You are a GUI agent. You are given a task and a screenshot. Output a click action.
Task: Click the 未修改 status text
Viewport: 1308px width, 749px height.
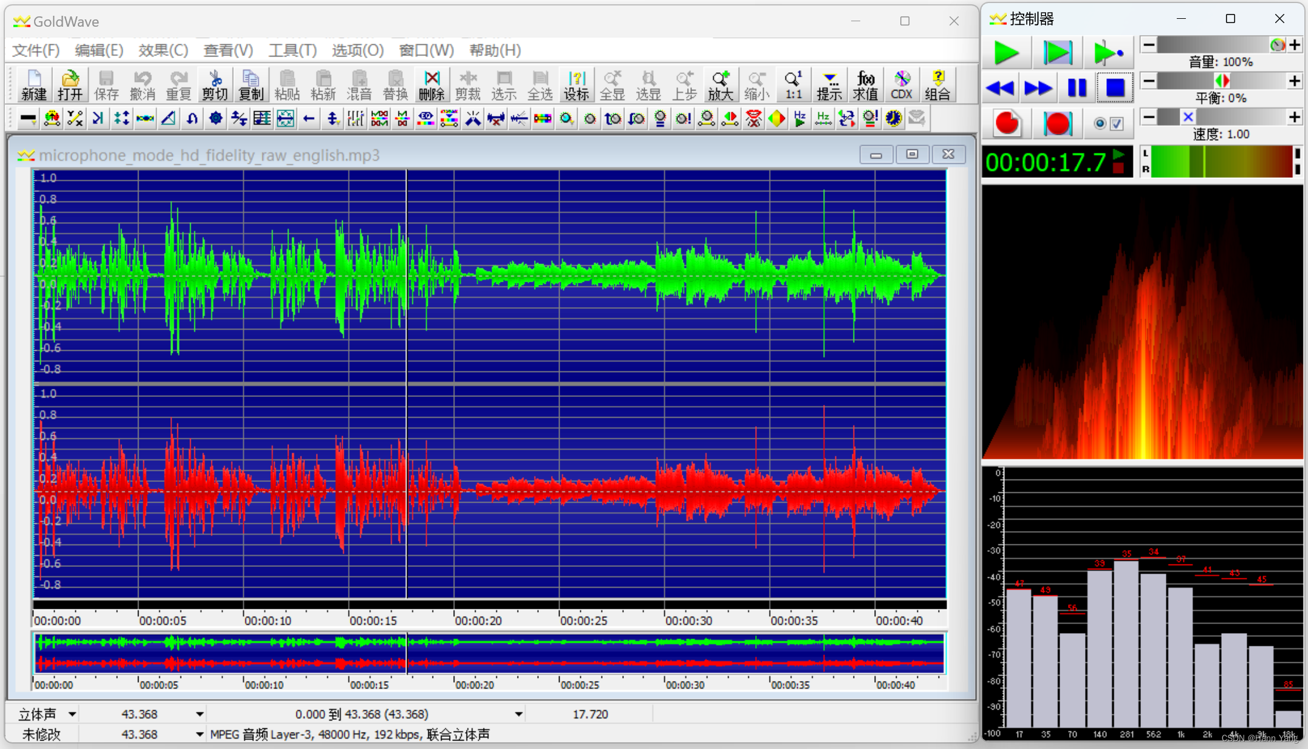[x=41, y=734]
